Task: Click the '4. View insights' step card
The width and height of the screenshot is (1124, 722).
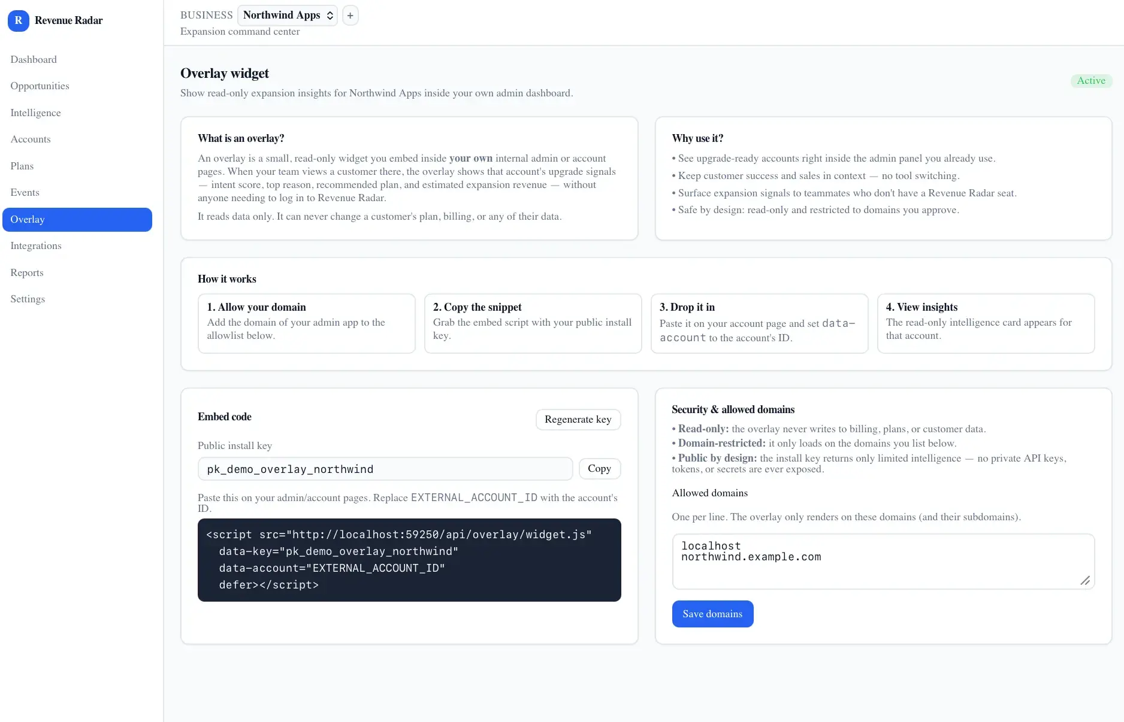Action: tap(986, 323)
